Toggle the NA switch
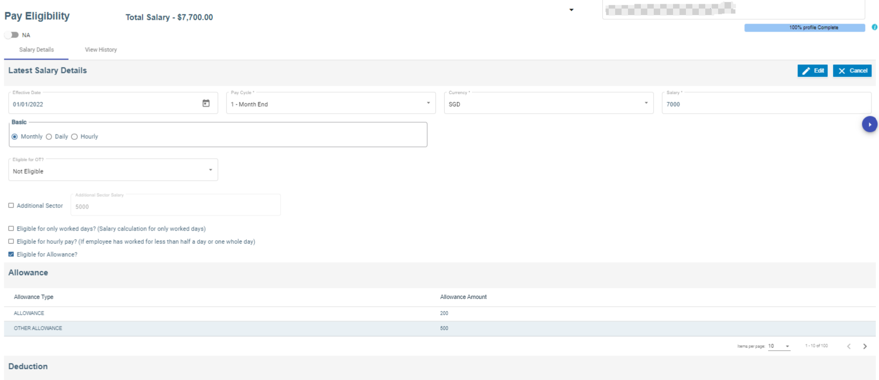 coord(12,35)
